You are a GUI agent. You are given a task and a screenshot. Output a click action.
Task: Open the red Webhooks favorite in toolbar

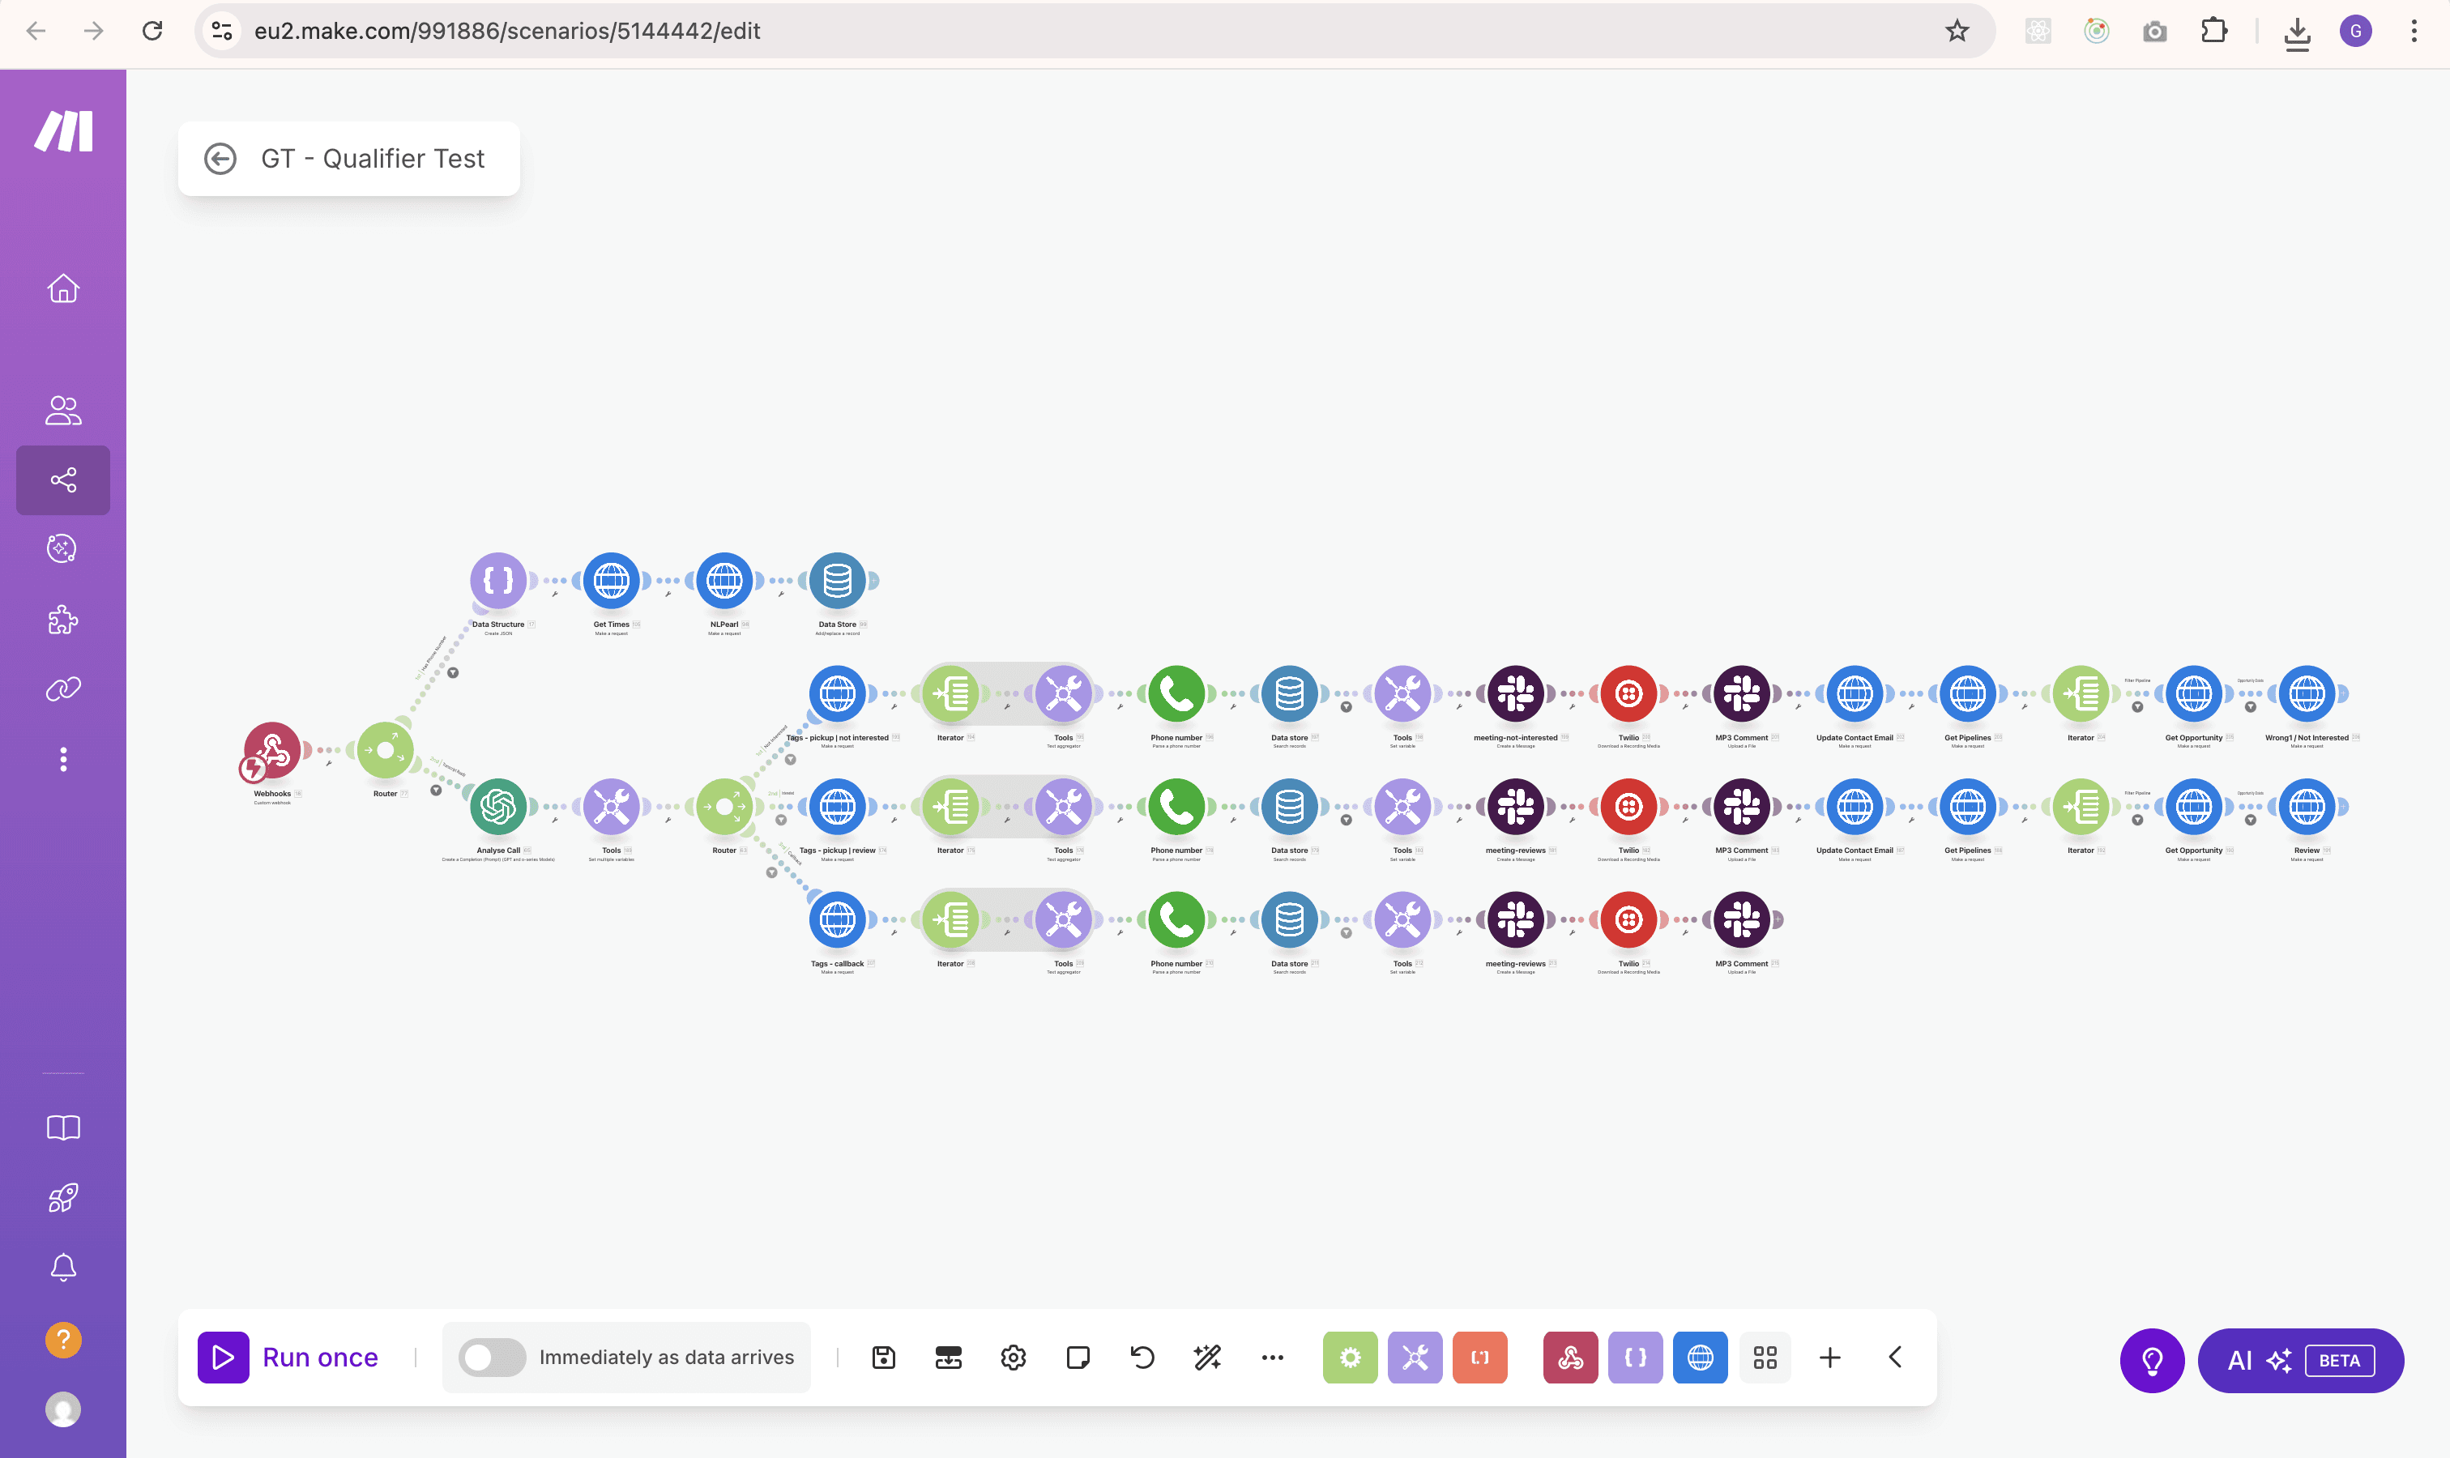point(1569,1357)
